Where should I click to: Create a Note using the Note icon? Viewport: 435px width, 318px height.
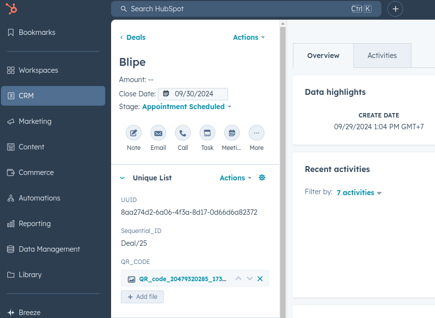(134, 133)
